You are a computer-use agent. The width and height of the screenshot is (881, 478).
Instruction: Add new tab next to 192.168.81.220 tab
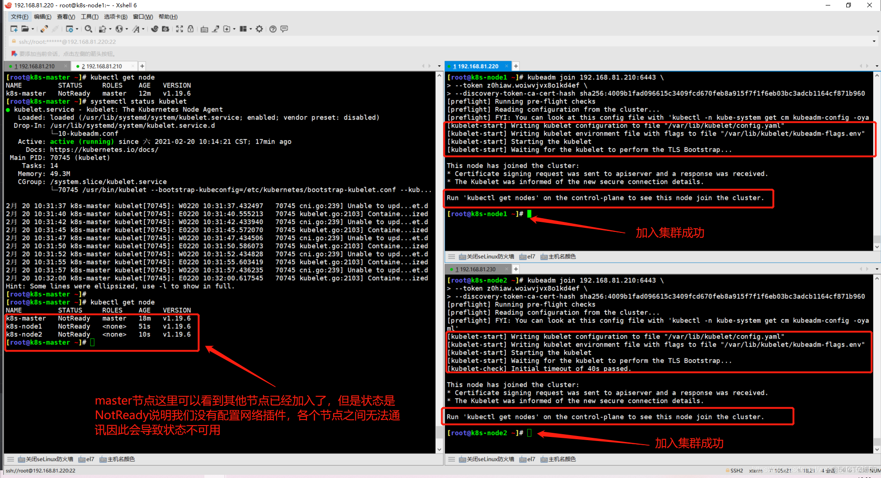[516, 66]
